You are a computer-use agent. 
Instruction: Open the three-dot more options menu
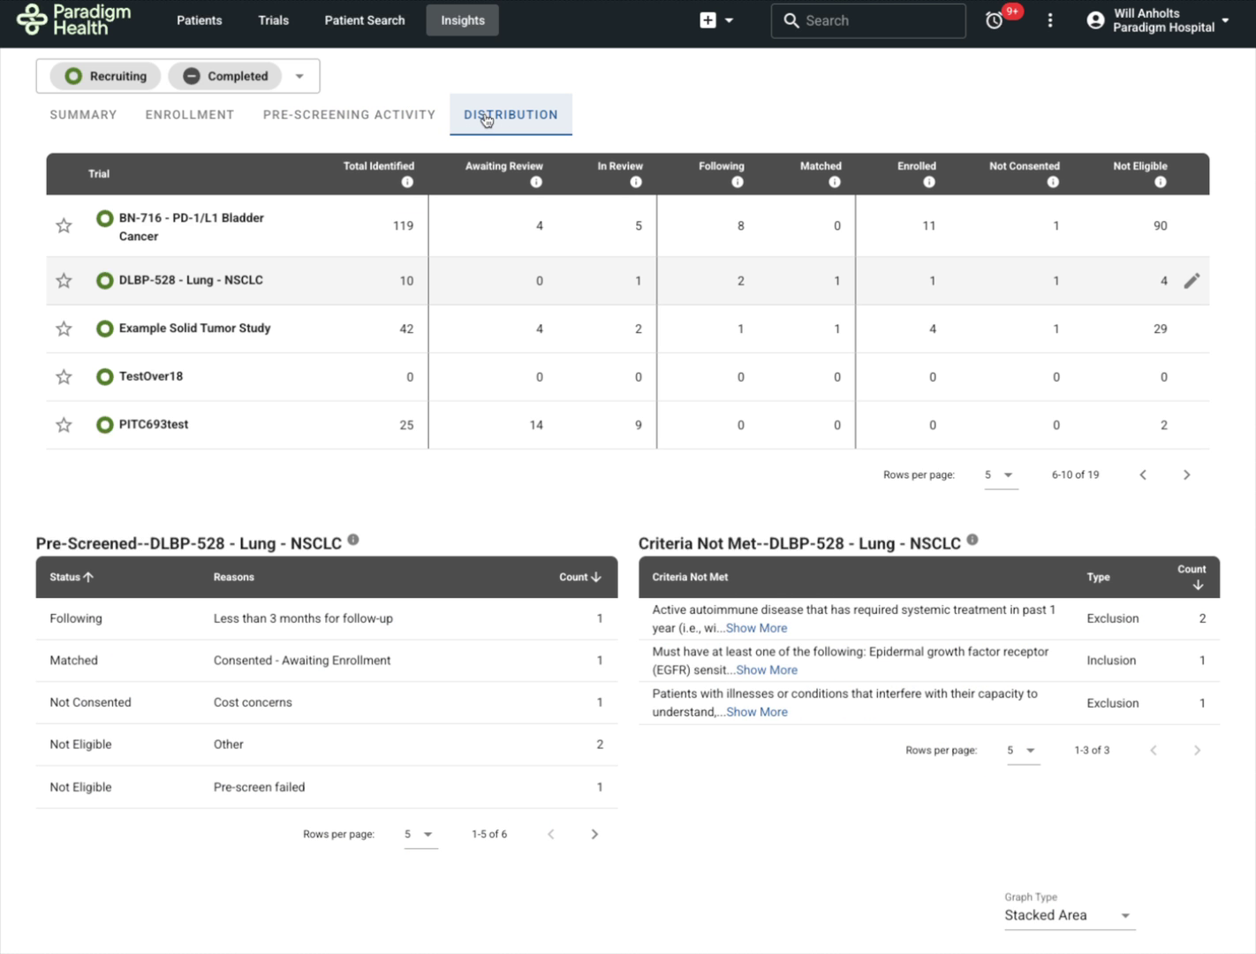[1050, 20]
